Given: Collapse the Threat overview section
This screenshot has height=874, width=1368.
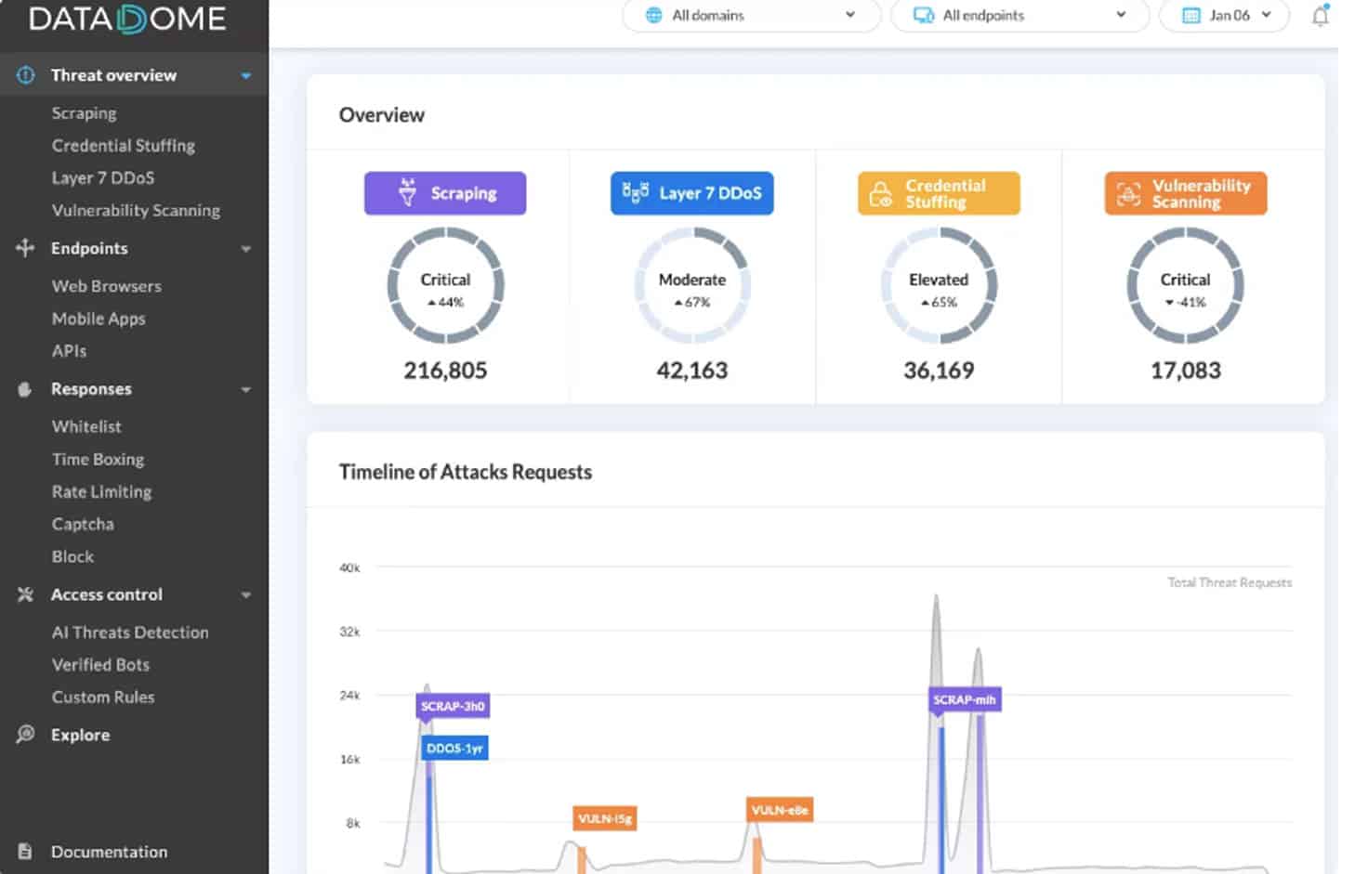Looking at the screenshot, I should [x=245, y=75].
